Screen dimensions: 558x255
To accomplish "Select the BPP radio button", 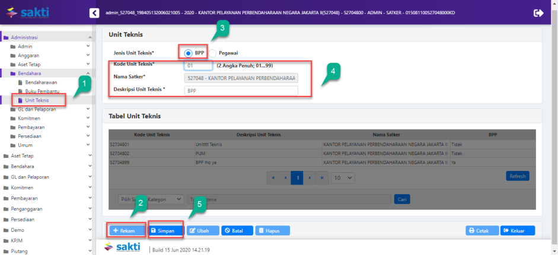I will 188,53.
